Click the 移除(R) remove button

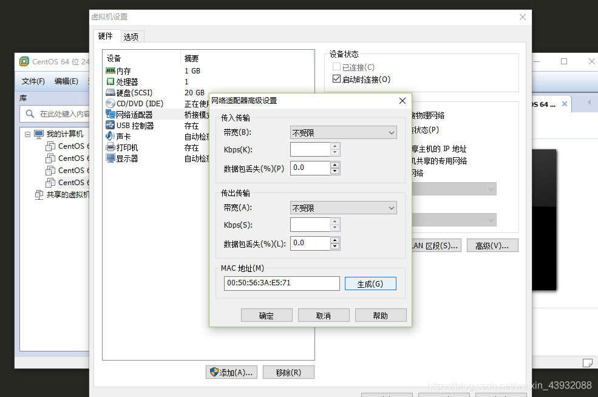pyautogui.click(x=288, y=372)
